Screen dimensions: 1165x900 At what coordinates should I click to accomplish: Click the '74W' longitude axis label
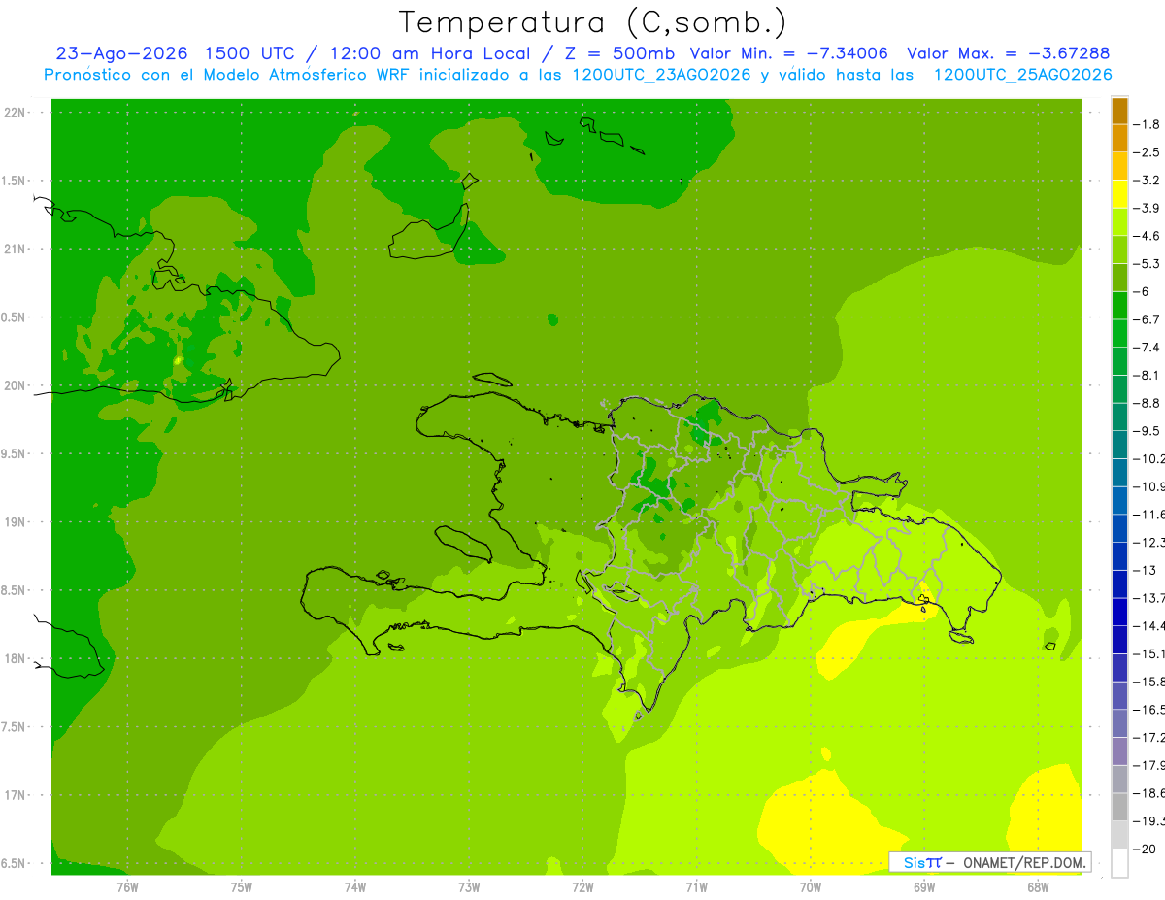point(355,887)
